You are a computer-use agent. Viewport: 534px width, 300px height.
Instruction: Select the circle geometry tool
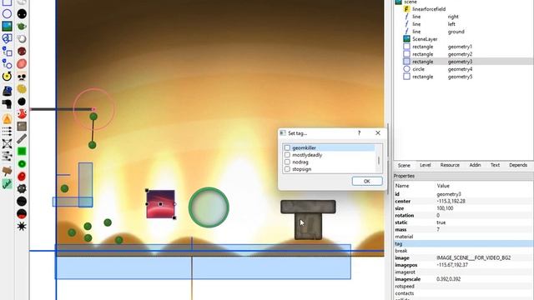tap(8, 13)
